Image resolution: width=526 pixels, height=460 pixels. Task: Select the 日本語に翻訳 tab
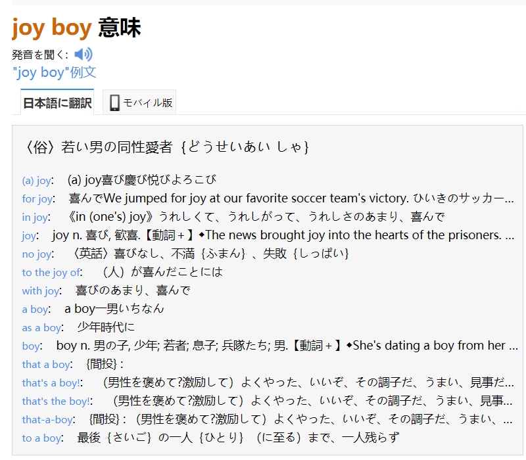tap(57, 103)
